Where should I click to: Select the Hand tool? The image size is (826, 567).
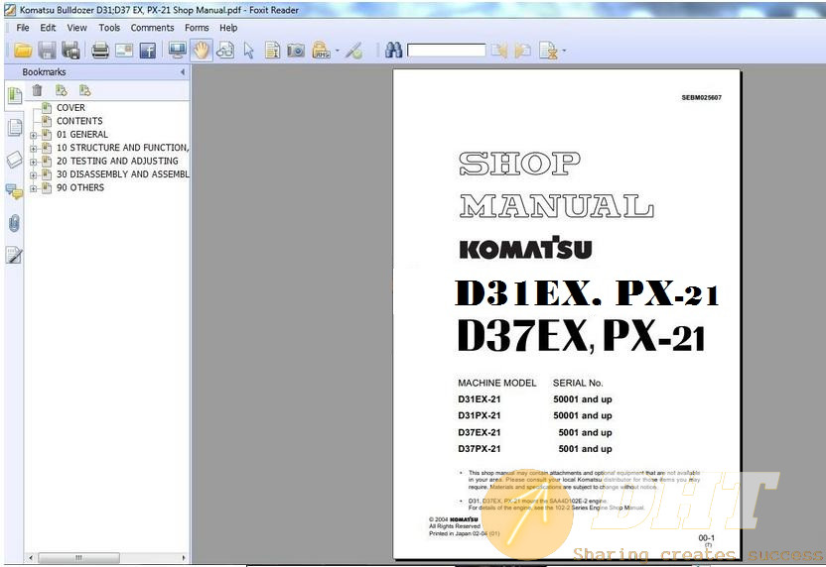click(x=202, y=51)
